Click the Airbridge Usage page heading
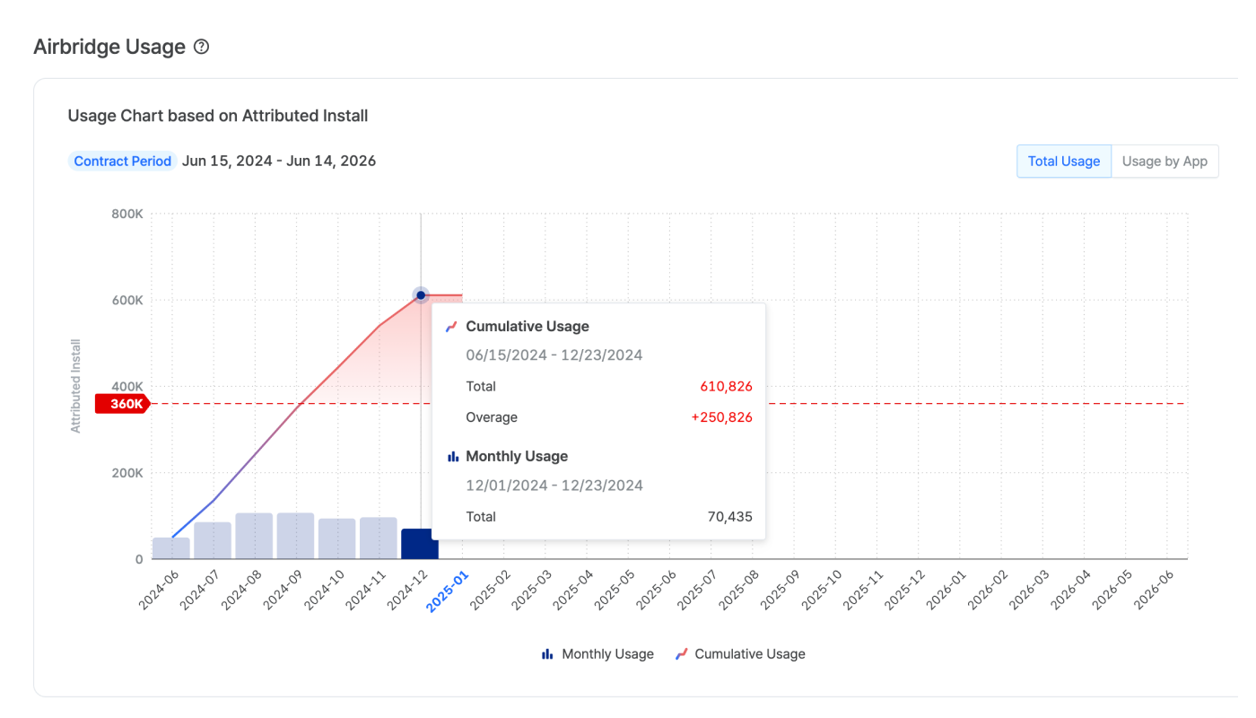Screen dimensions: 1256x718 (x=109, y=47)
